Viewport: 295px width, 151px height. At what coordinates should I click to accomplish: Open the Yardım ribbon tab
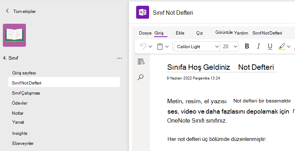click(x=241, y=33)
